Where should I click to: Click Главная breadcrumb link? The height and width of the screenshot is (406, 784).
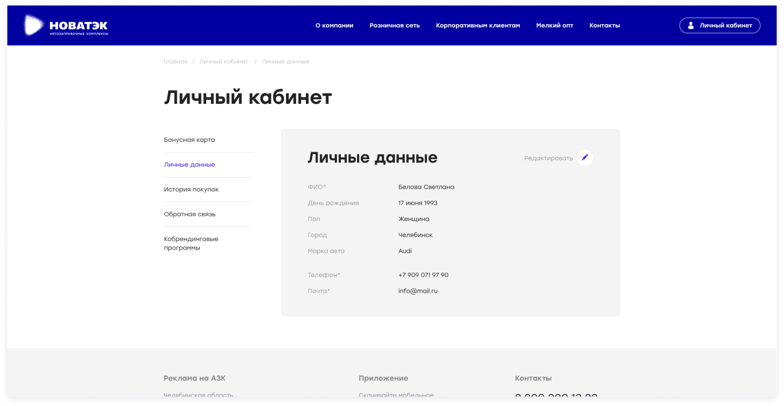click(x=175, y=62)
